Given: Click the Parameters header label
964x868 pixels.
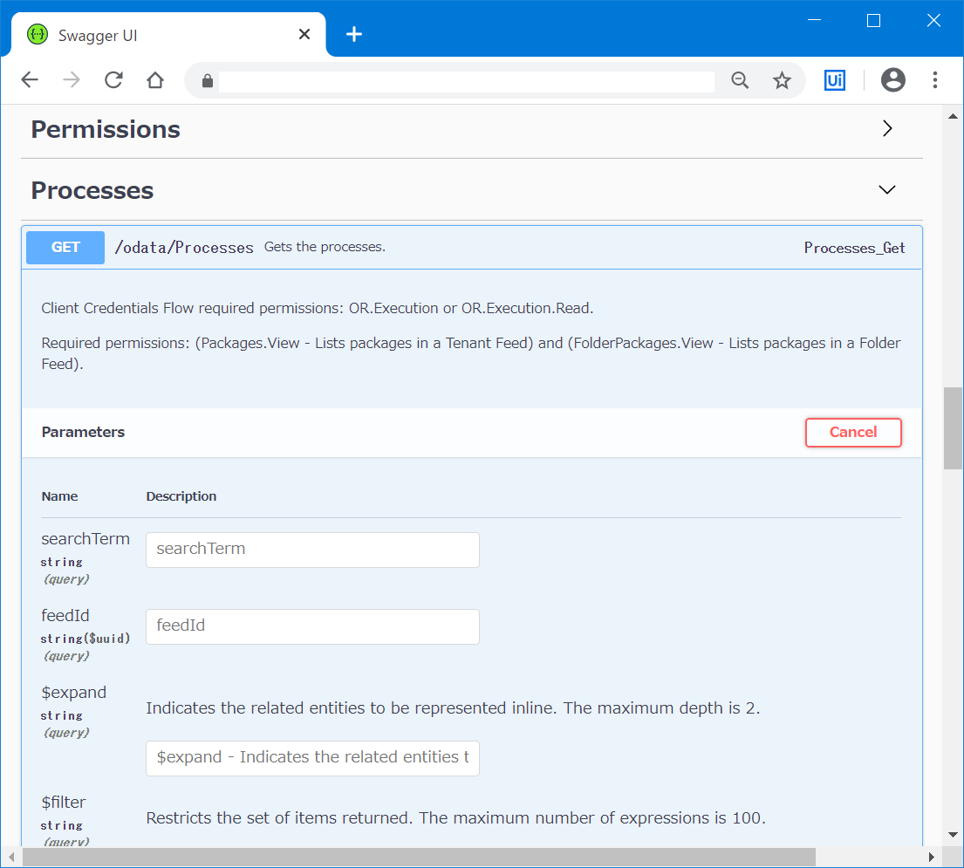Looking at the screenshot, I should point(83,432).
